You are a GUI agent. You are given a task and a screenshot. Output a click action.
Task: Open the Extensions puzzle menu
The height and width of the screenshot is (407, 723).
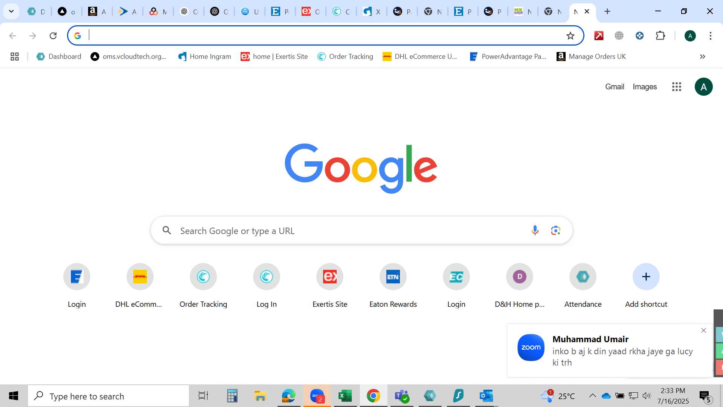(660, 36)
